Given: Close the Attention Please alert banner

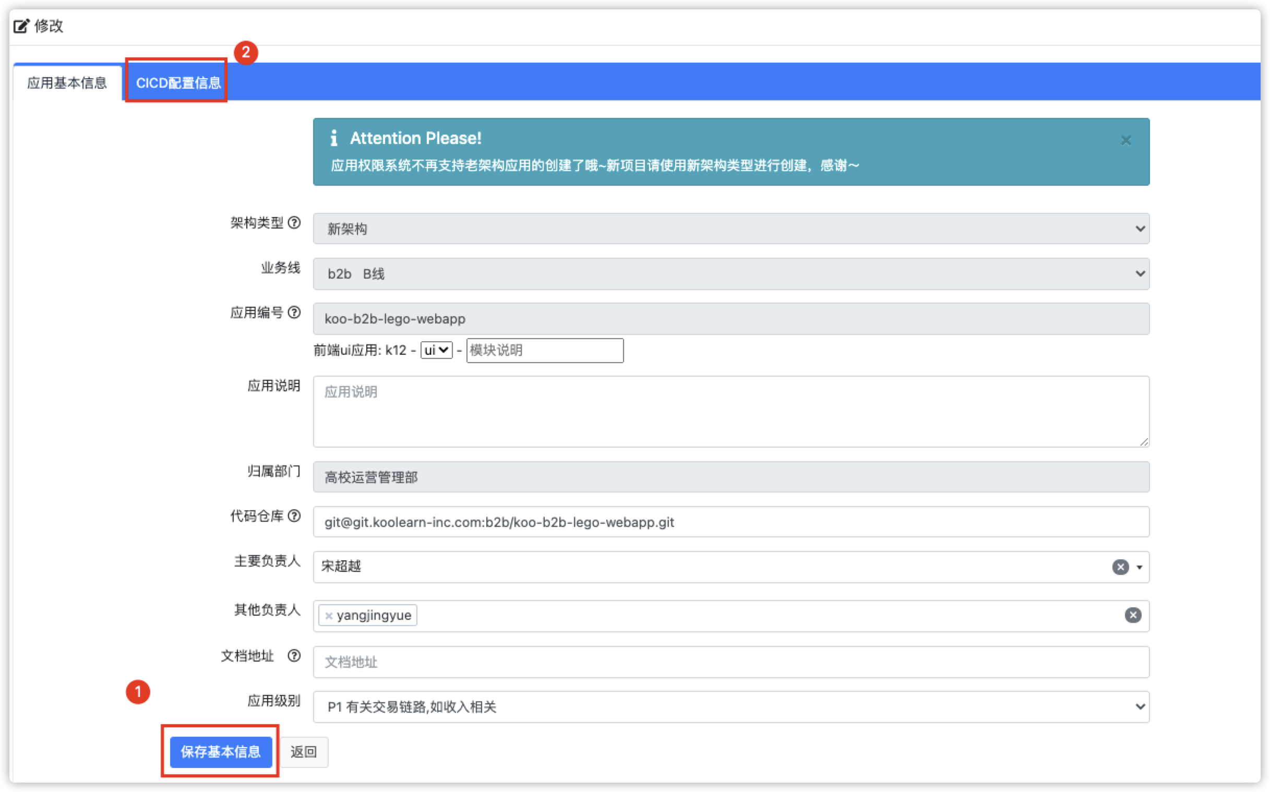Looking at the screenshot, I should pos(1125,140).
